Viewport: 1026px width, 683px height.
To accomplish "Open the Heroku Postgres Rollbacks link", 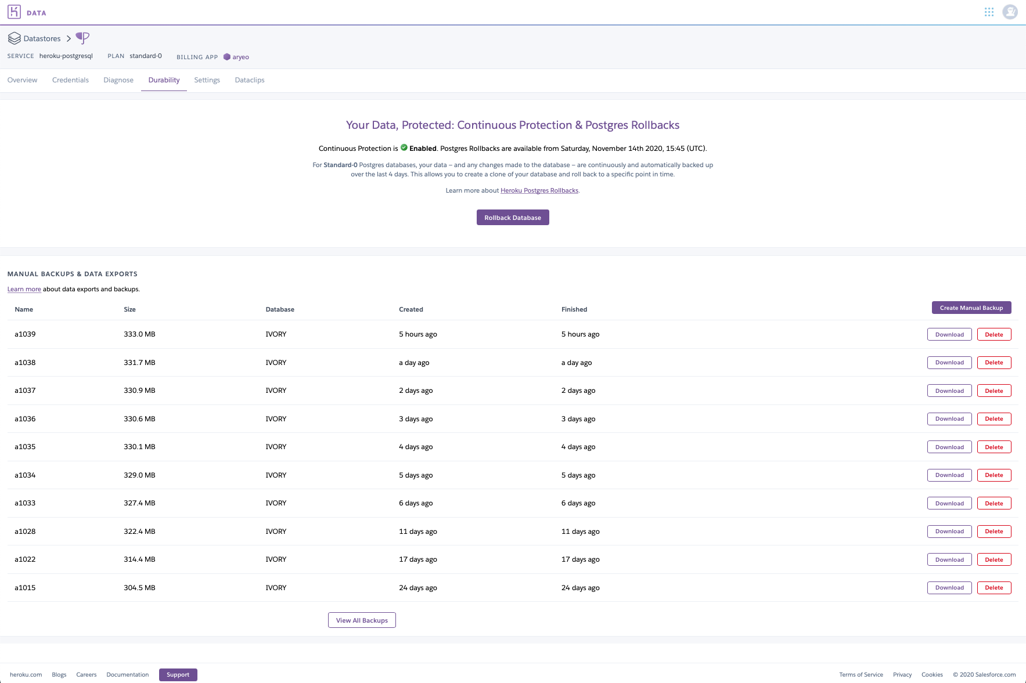I will pos(539,190).
